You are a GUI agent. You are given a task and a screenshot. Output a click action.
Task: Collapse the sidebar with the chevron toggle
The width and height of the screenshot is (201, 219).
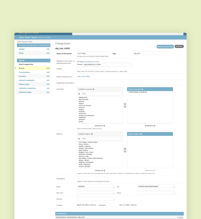16,68
